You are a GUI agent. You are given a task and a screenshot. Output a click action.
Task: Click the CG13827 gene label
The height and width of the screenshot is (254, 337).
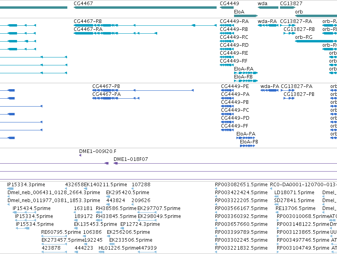pos(291,4)
